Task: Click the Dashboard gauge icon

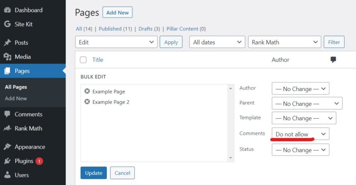Action: (7, 10)
